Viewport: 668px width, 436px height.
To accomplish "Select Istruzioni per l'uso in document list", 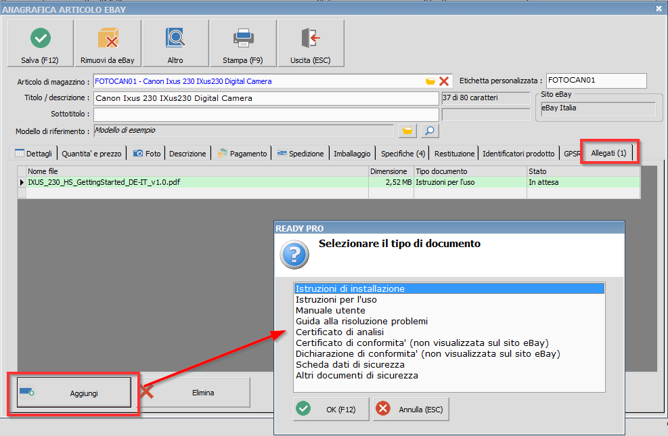I will [x=449, y=300].
